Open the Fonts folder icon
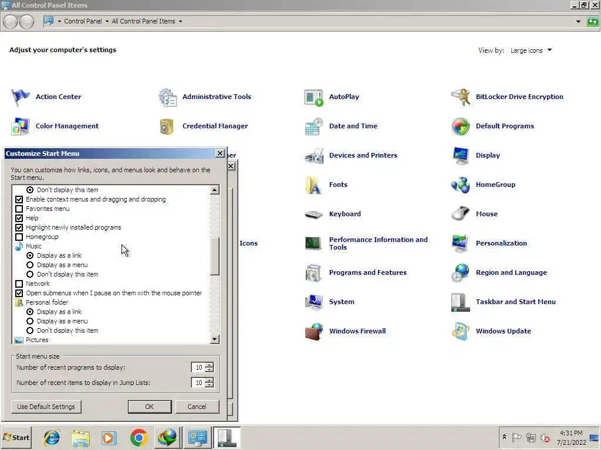This screenshot has height=450, width=601. coord(313,185)
